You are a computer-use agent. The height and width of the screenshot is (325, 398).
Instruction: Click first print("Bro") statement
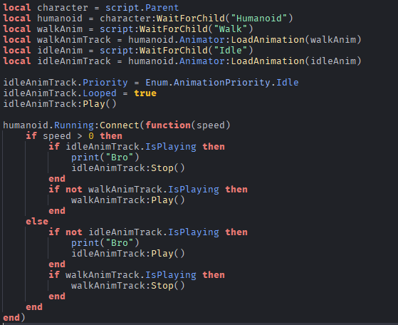105,158
